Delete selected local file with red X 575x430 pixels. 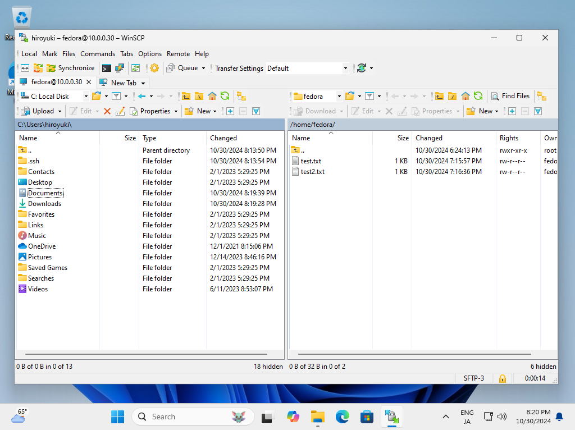click(x=107, y=111)
